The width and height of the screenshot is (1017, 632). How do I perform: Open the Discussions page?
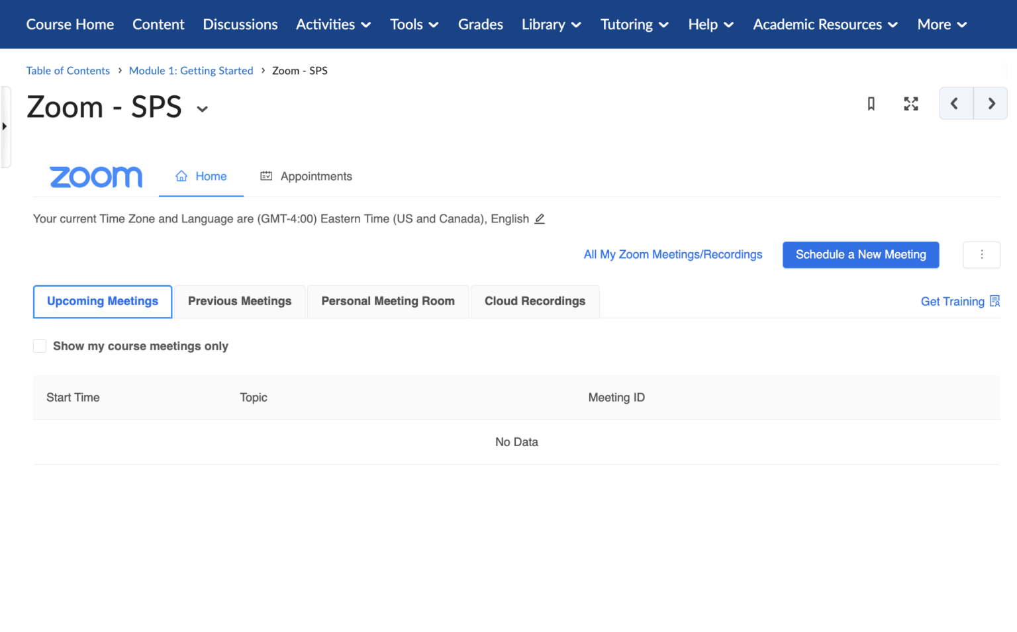(240, 24)
